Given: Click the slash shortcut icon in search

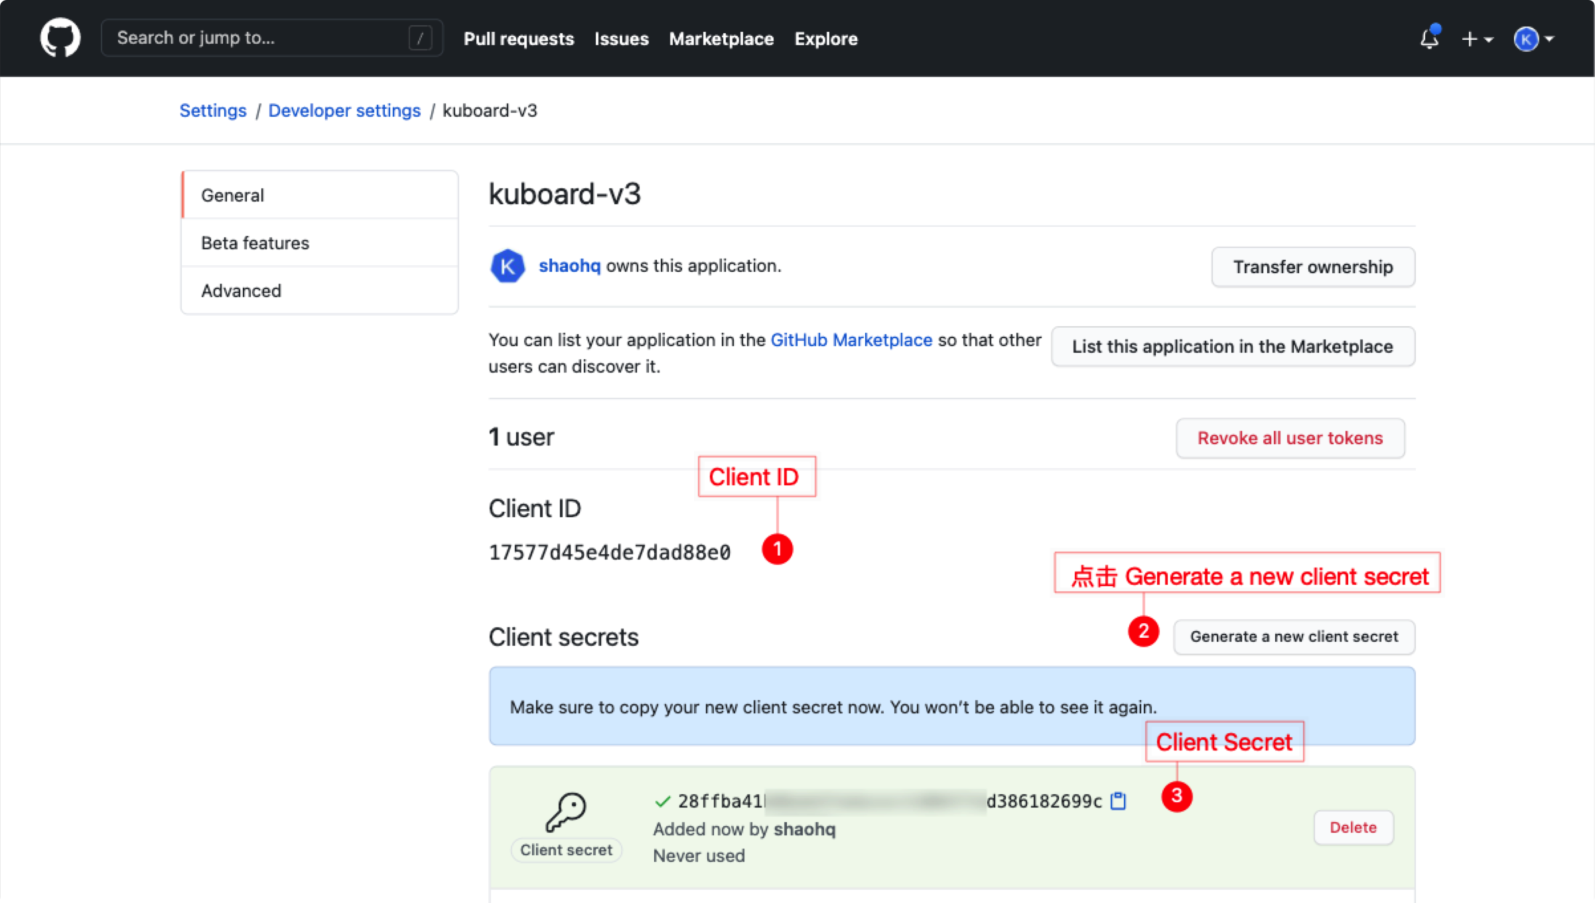Looking at the screenshot, I should pyautogui.click(x=420, y=38).
